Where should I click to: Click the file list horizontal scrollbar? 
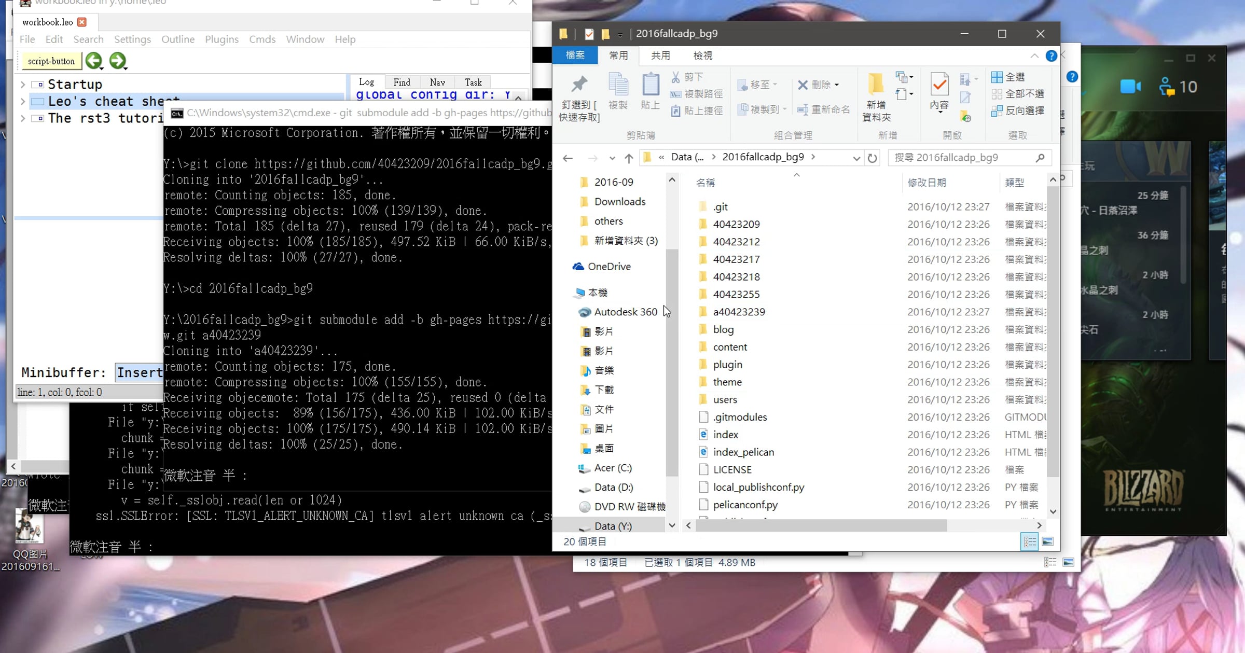point(821,525)
